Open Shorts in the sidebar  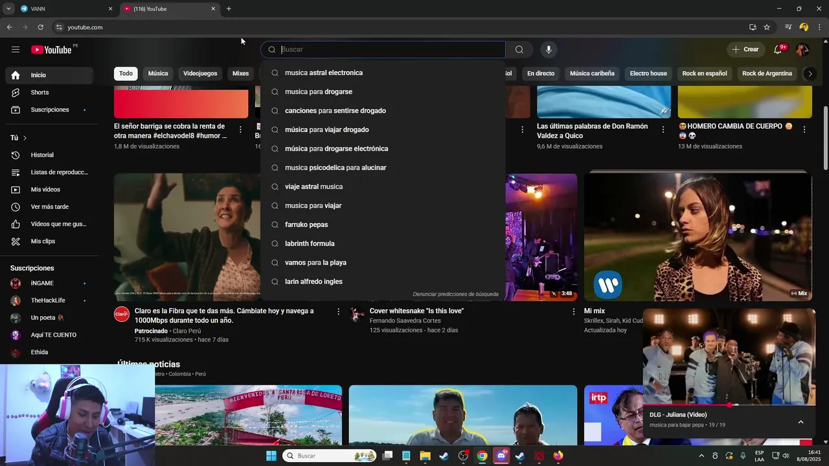pos(51,93)
